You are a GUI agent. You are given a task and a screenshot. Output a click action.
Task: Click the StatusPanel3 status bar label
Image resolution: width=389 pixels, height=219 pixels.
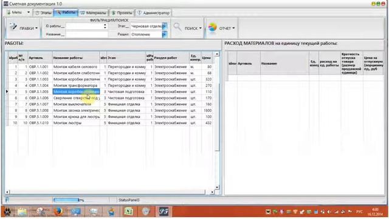(x=129, y=200)
